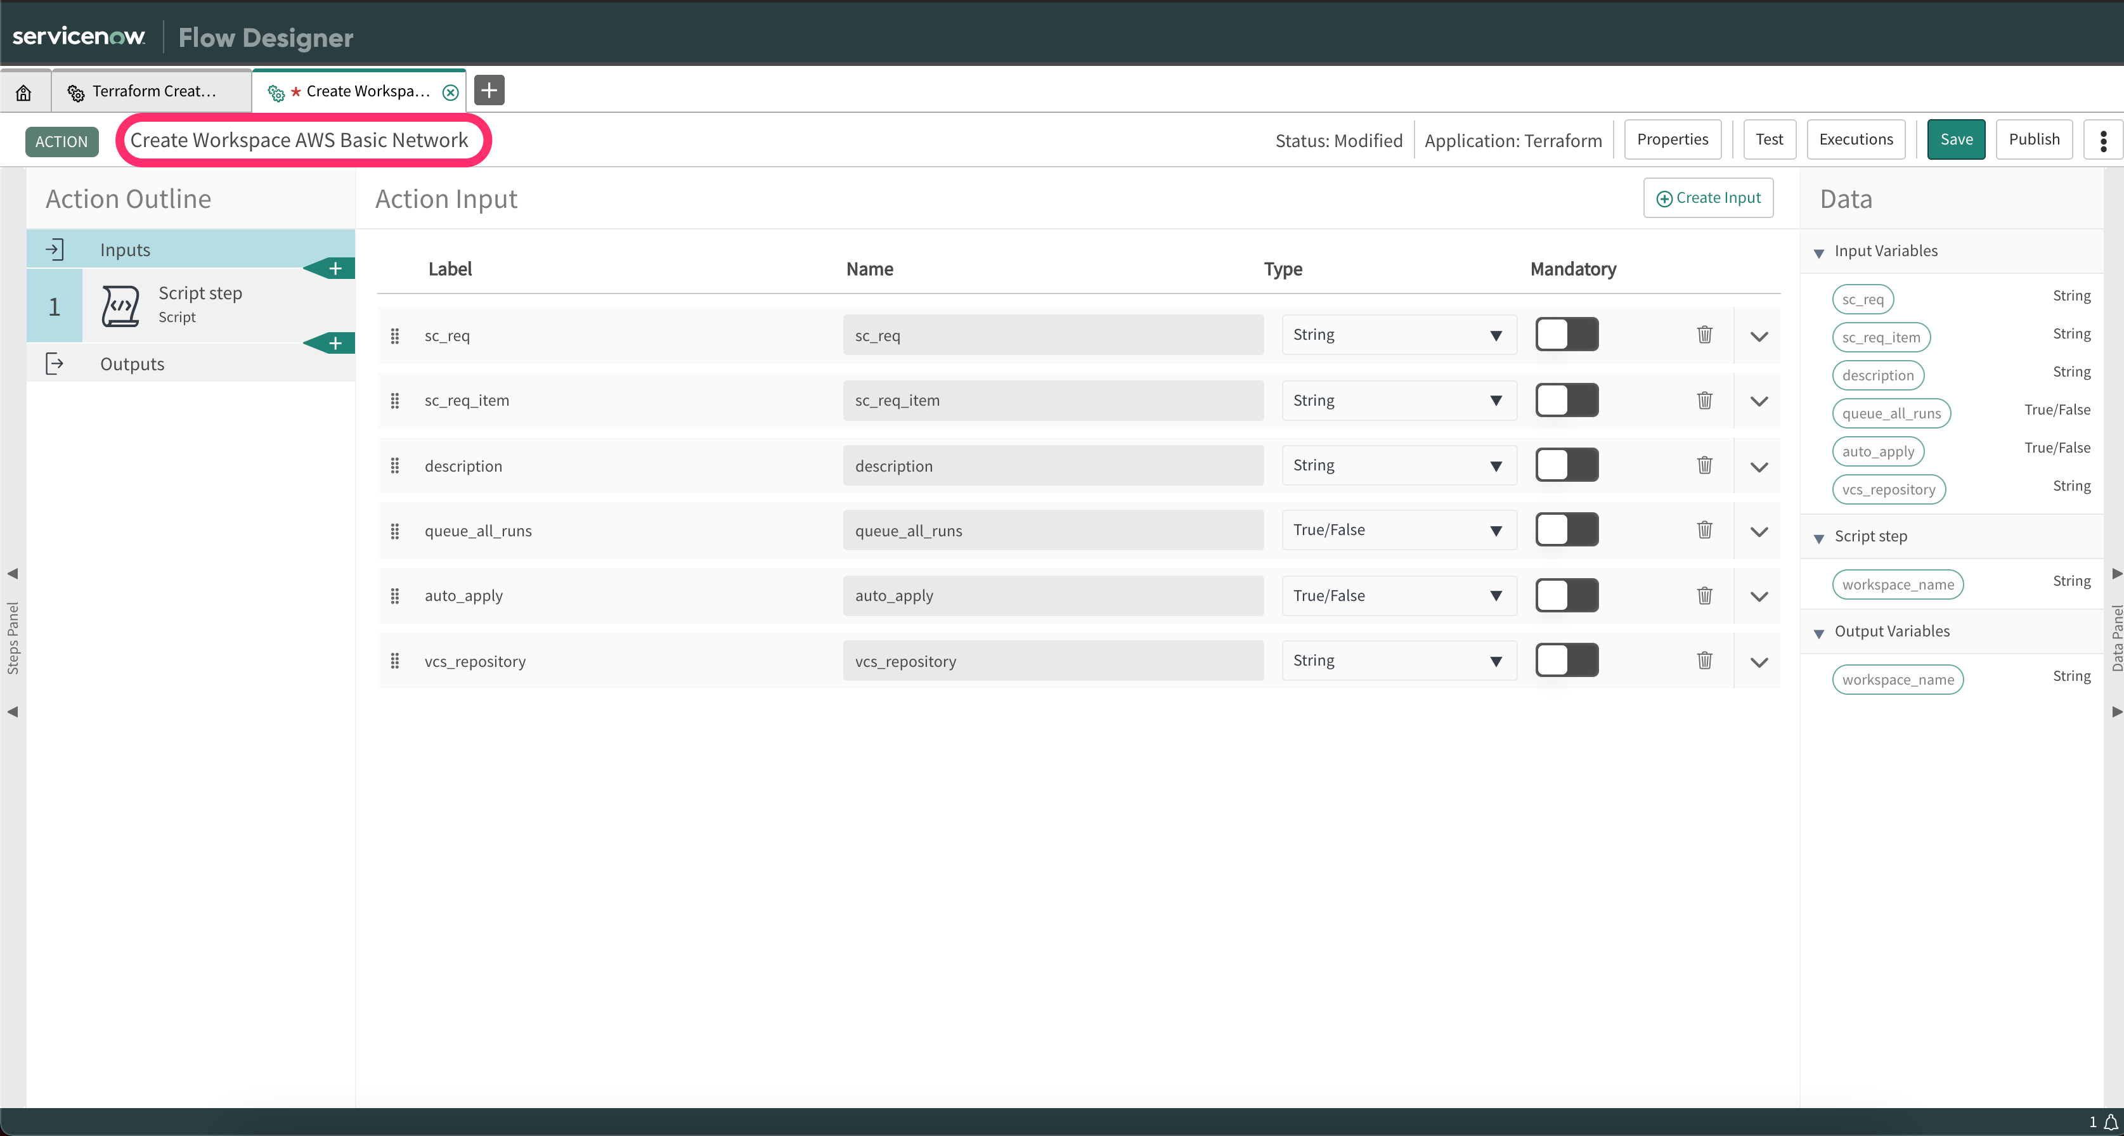Image resolution: width=2124 pixels, height=1136 pixels.
Task: Enable mandatory for queue_all_runs
Action: pyautogui.click(x=1566, y=530)
